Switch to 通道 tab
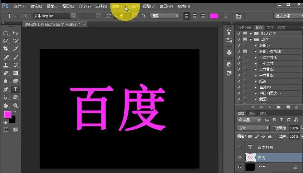This screenshot has width=303, height=173. pyautogui.click(x=252, y=113)
